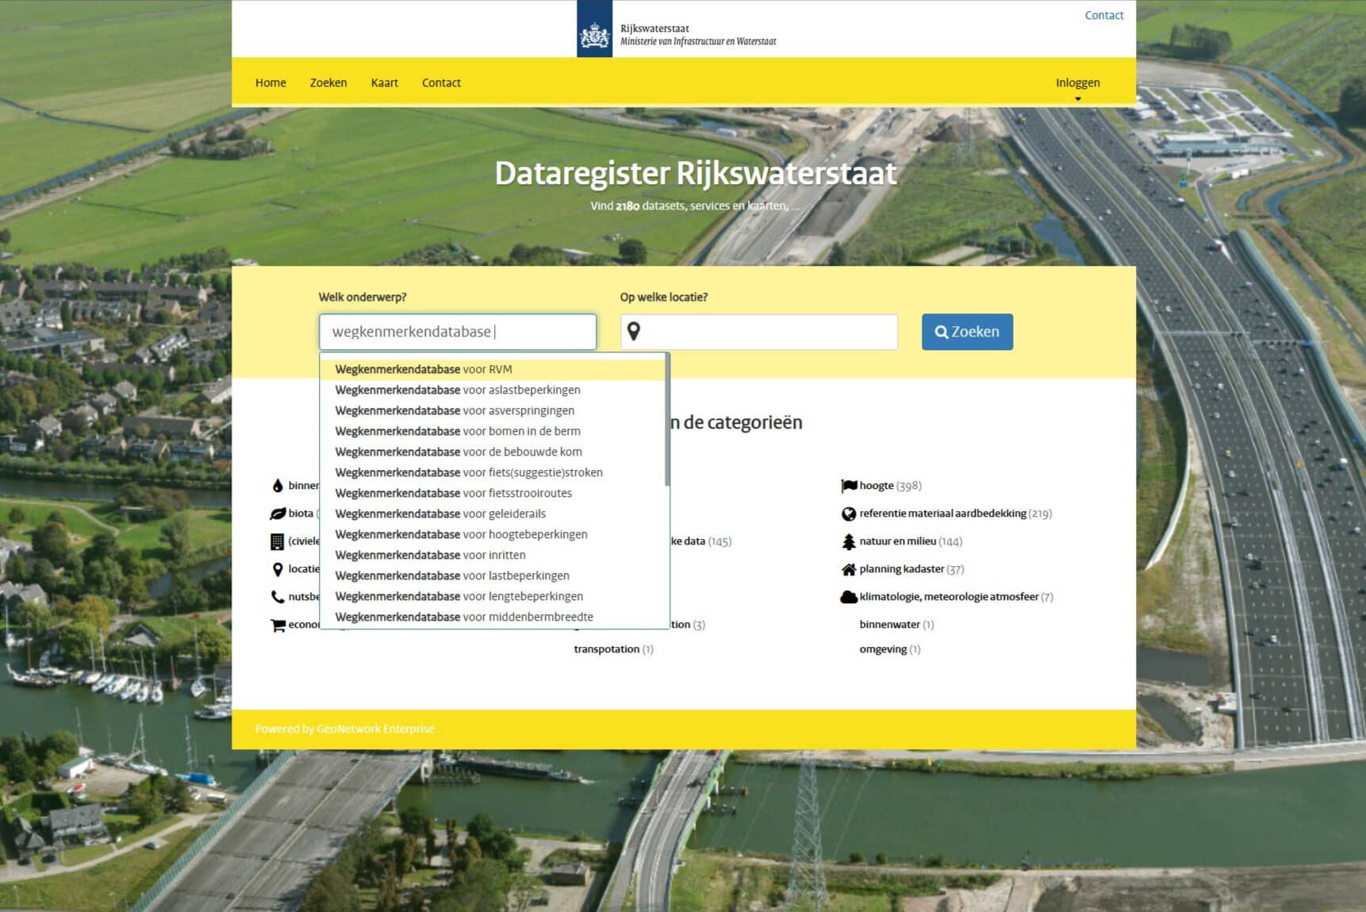Click the flag icon beside hoogte
Screen dimensions: 1366x912
(849, 486)
